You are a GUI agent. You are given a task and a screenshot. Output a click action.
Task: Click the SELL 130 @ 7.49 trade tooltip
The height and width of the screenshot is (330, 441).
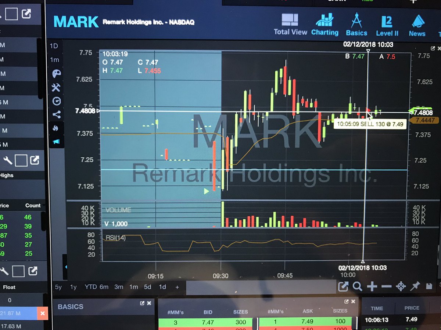coord(370,124)
